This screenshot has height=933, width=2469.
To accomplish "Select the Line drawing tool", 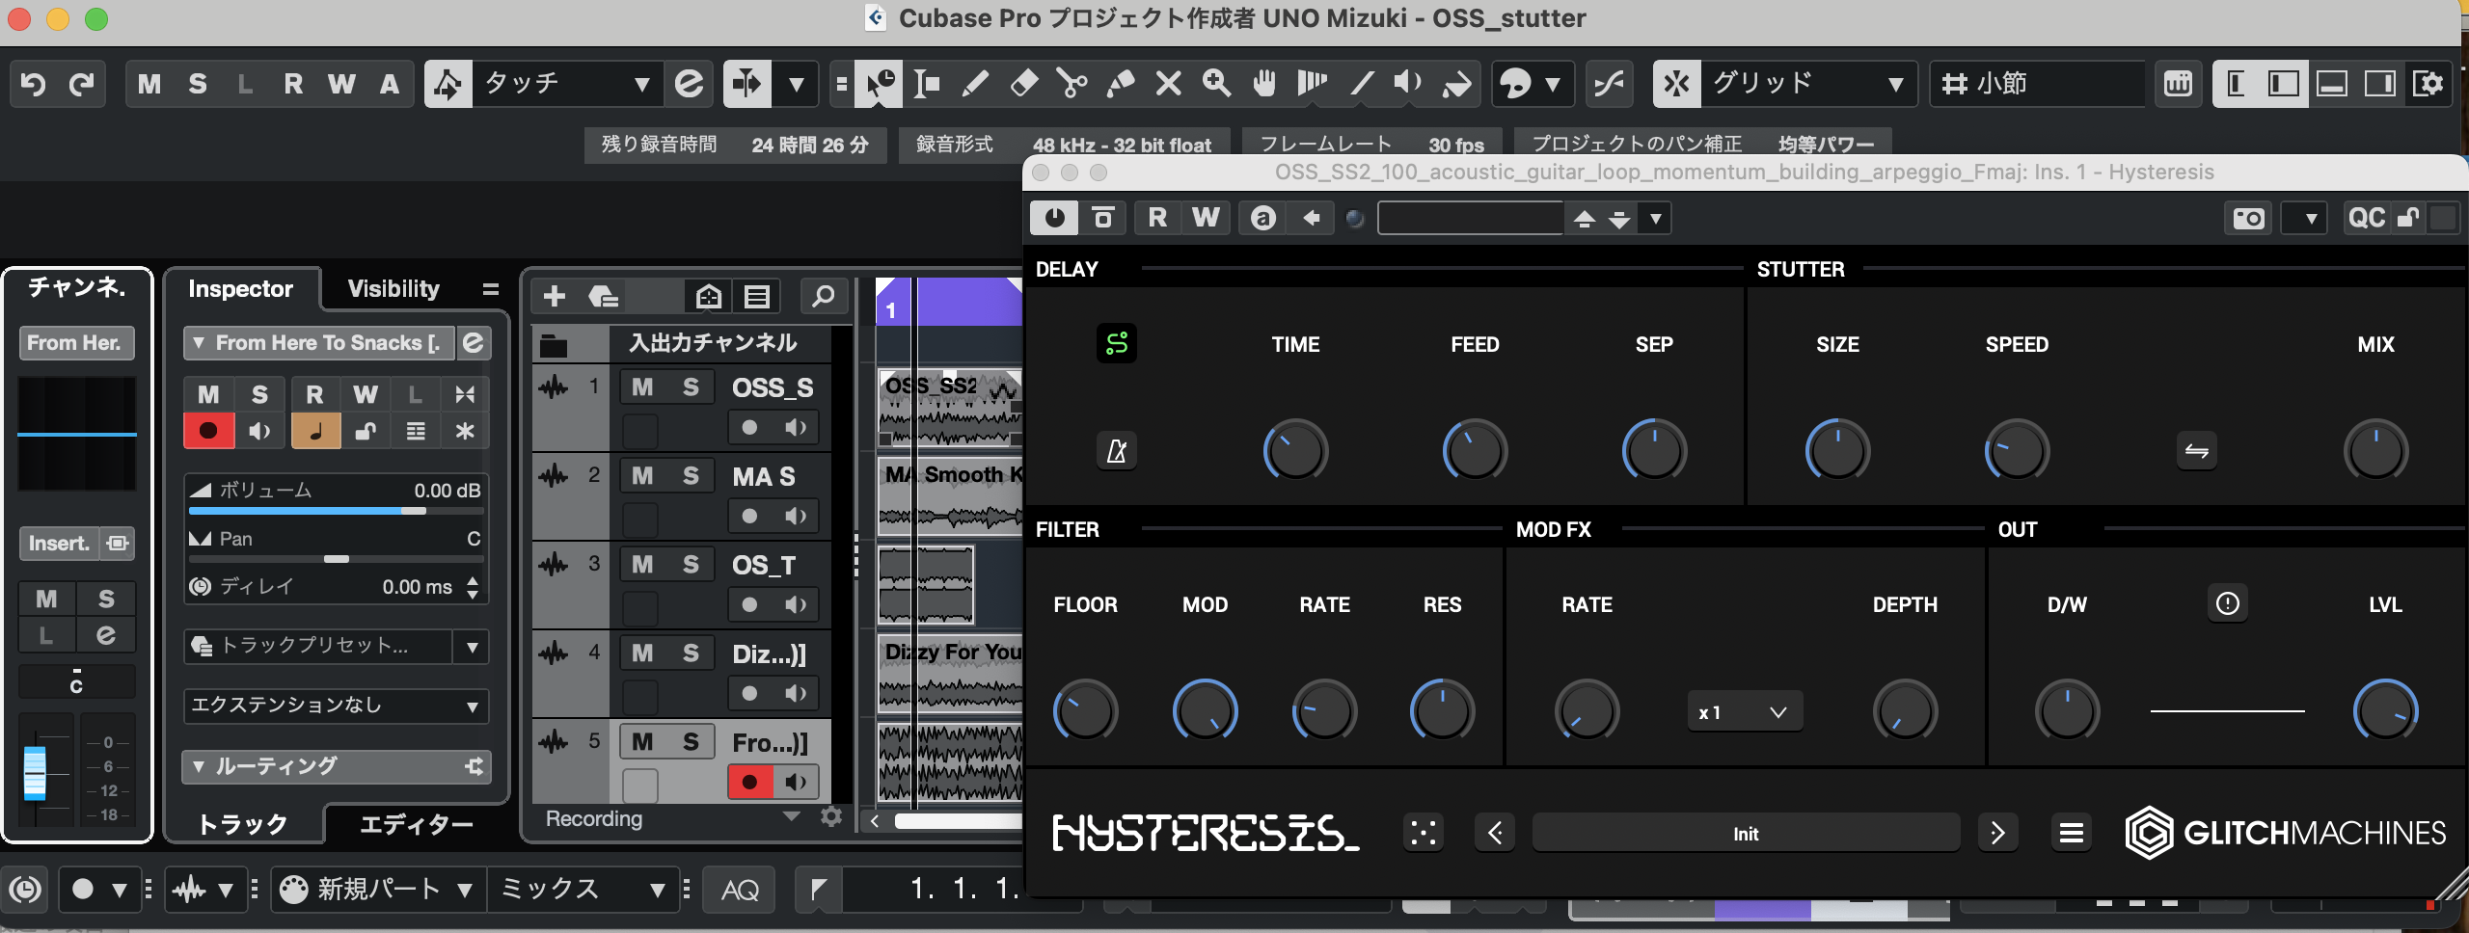I will pos(1361,84).
